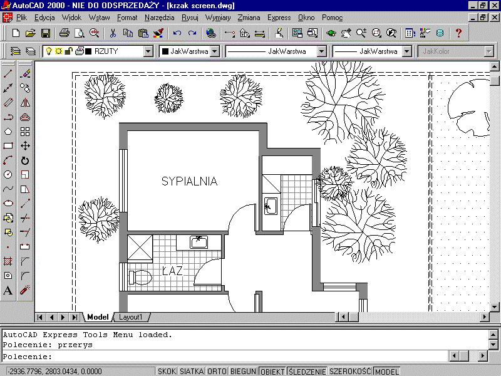Select the Mirror modify tool
Viewport: 501px width, 376px height.
(x=25, y=103)
